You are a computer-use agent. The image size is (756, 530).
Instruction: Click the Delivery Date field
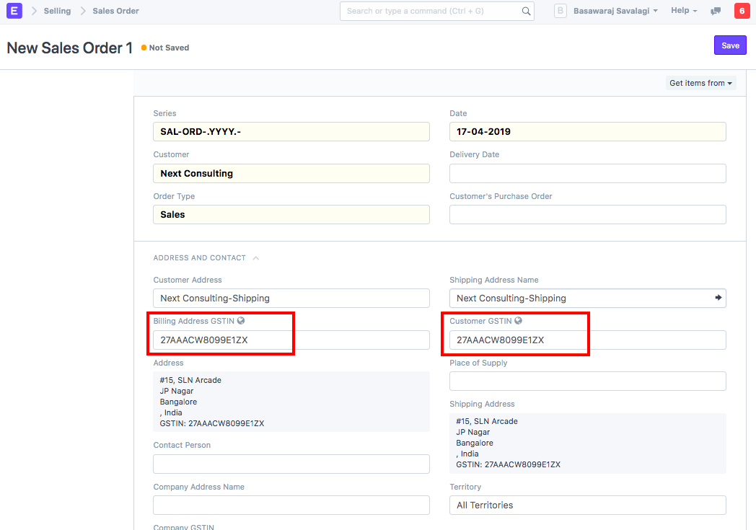point(587,174)
